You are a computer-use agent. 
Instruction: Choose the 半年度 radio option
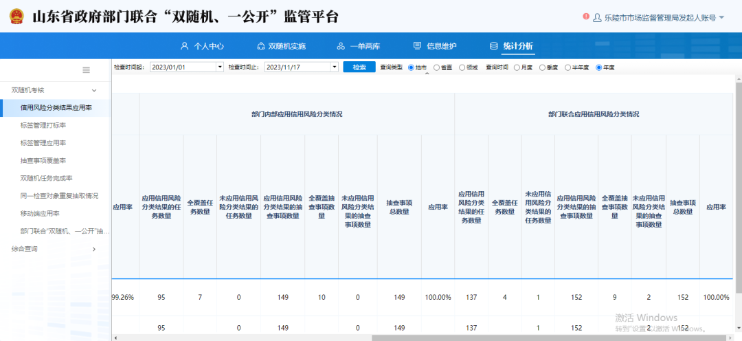click(x=567, y=67)
